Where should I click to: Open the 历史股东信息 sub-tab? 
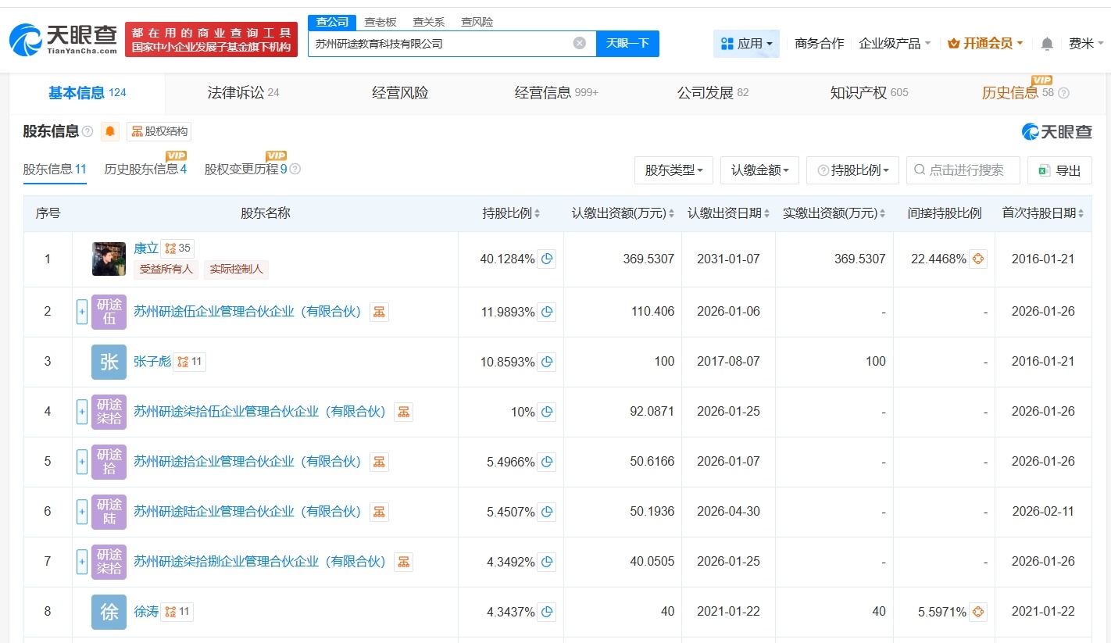click(x=145, y=169)
